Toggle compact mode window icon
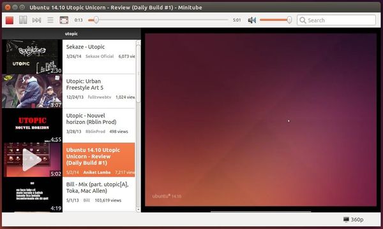 click(64, 20)
